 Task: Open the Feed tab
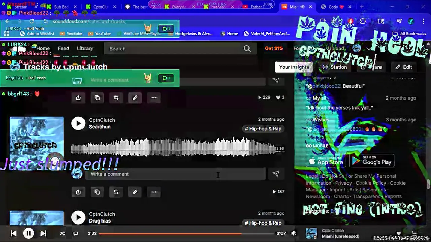tap(63, 48)
